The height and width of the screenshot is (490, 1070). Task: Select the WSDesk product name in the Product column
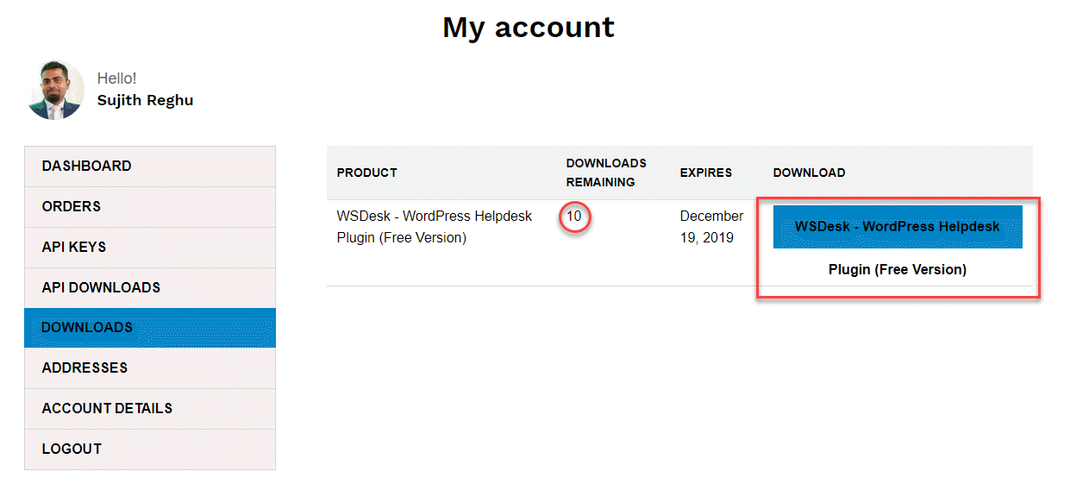(x=435, y=227)
